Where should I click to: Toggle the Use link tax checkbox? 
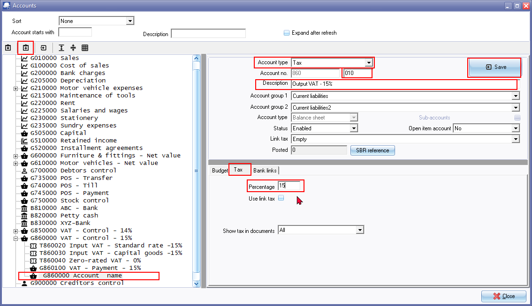point(281,198)
